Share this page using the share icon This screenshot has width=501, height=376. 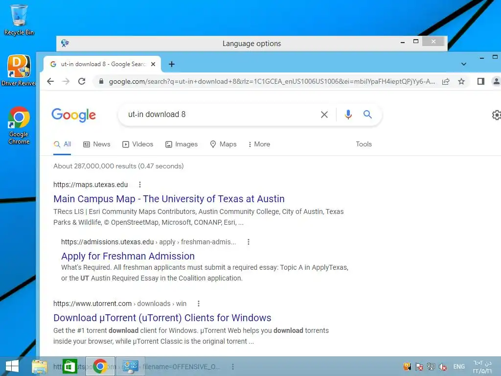446,81
